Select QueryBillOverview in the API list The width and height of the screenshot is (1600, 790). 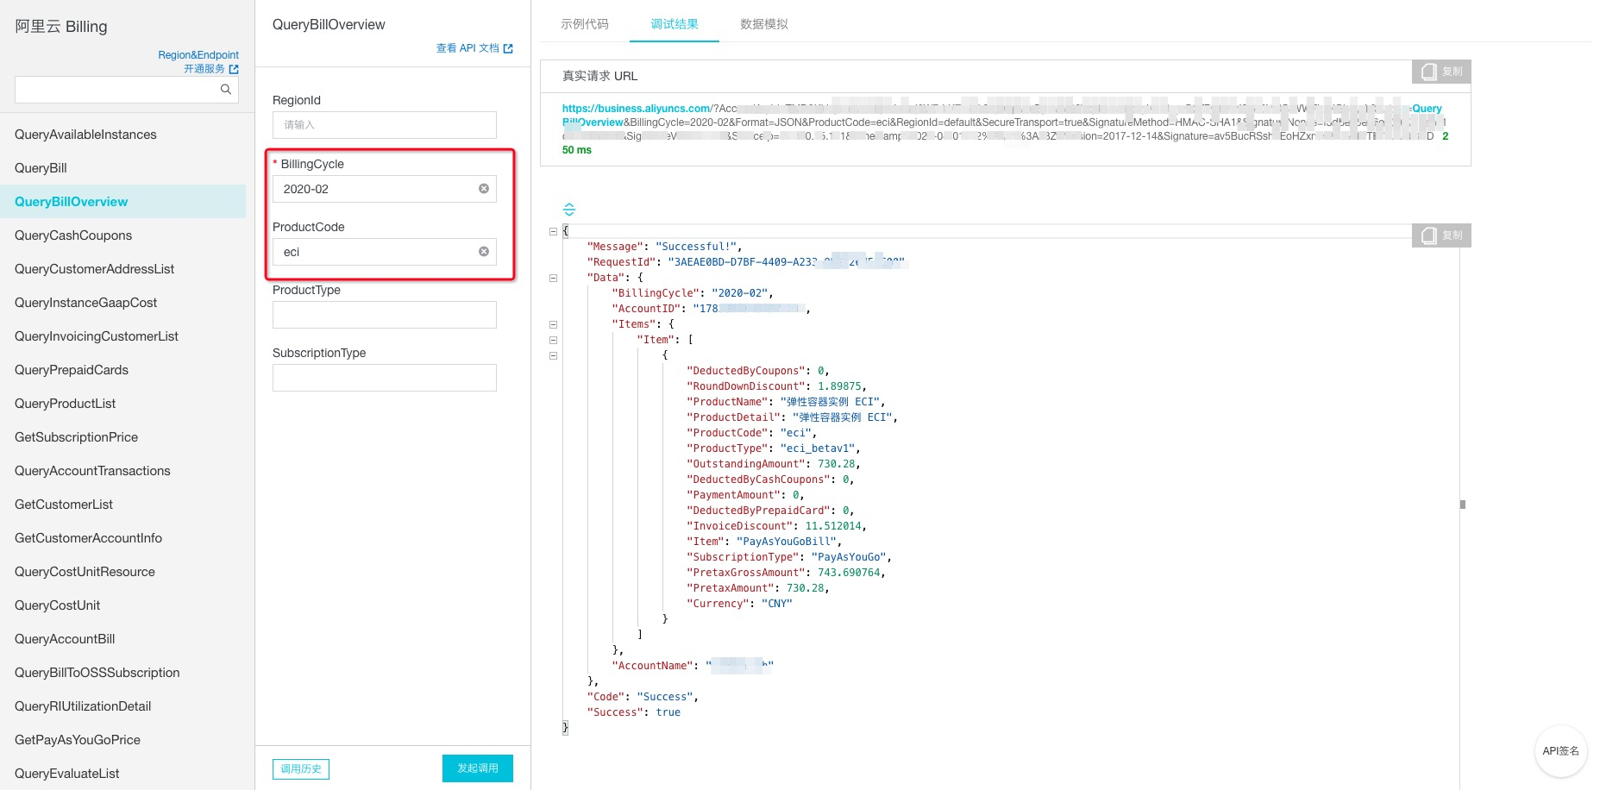(122, 202)
